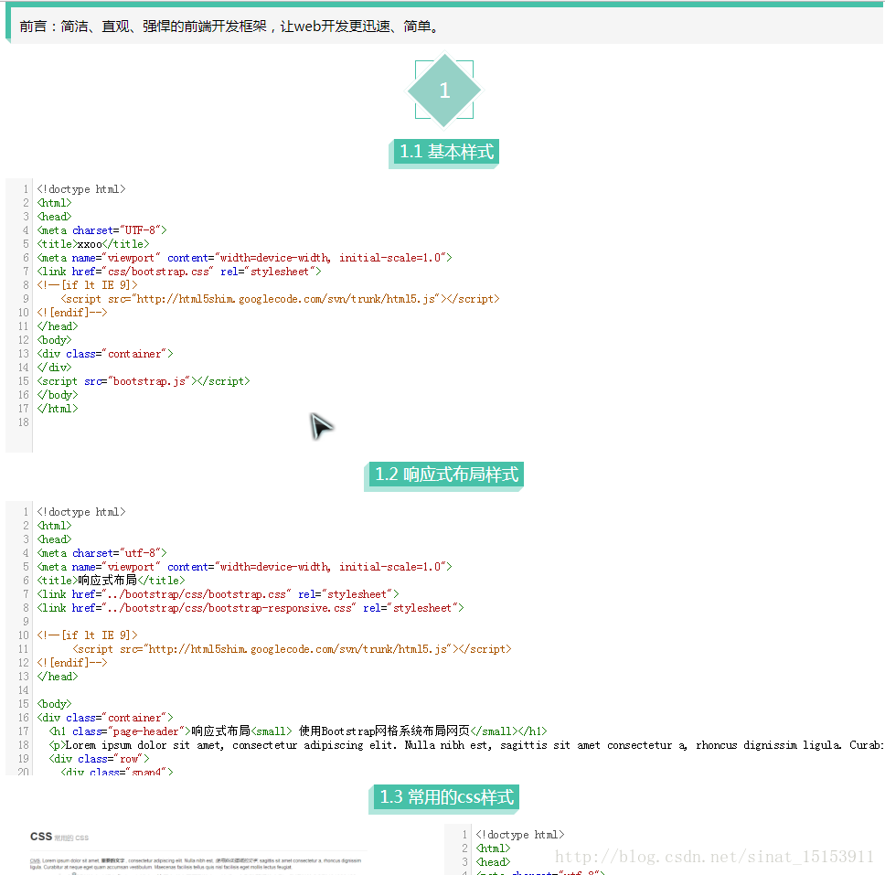This screenshot has height=875, width=885.
Task: Click the <div class="row"> code line
Action: click(100, 759)
